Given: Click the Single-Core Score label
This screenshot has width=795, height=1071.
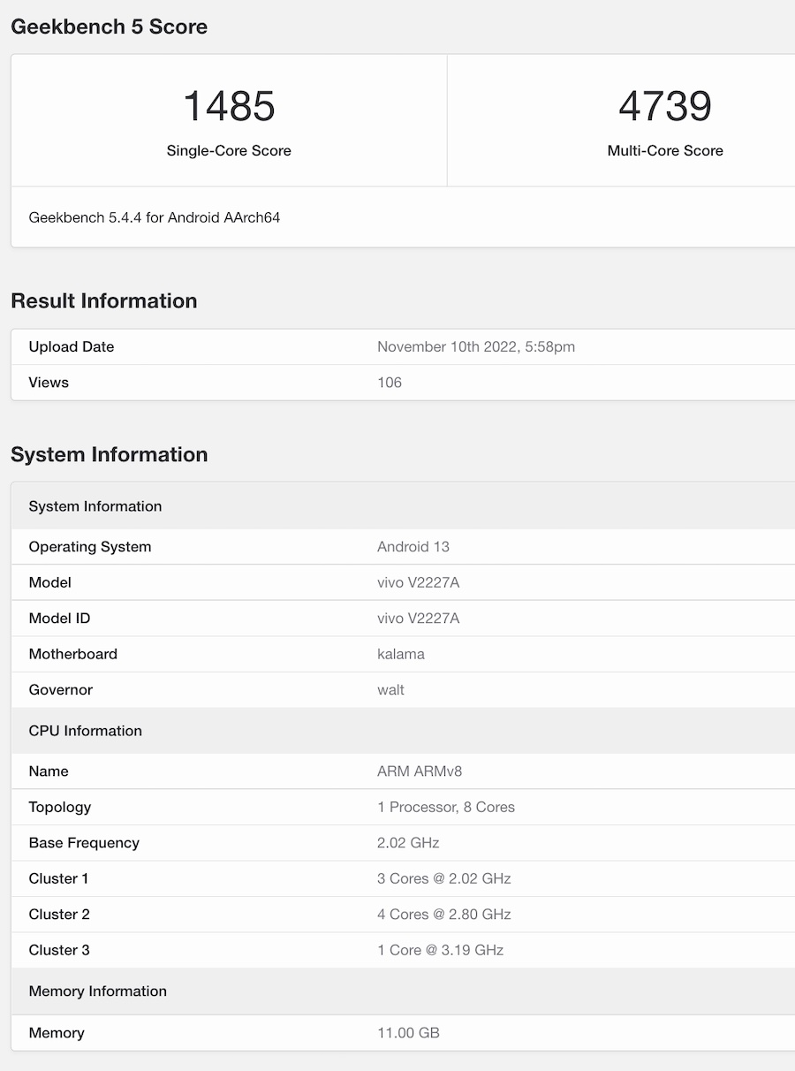Looking at the screenshot, I should [x=229, y=151].
